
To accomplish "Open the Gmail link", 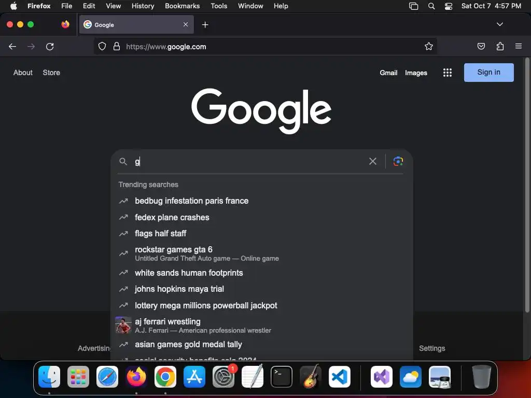I will tap(388, 73).
